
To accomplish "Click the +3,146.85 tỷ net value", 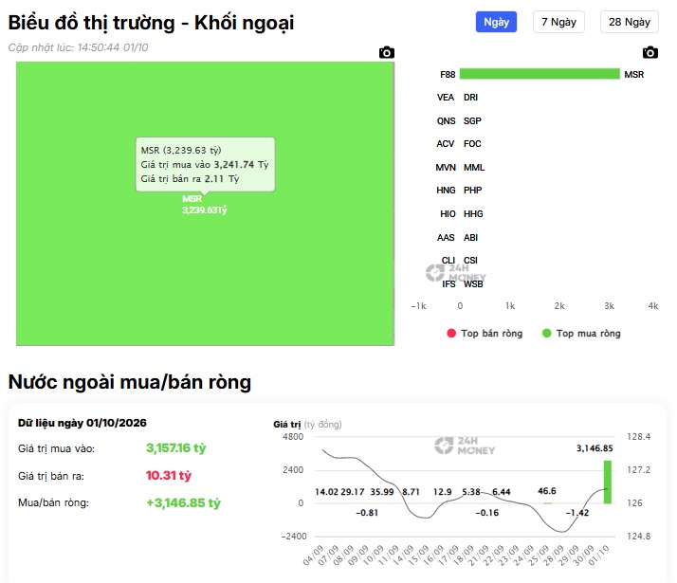I will click(x=184, y=502).
